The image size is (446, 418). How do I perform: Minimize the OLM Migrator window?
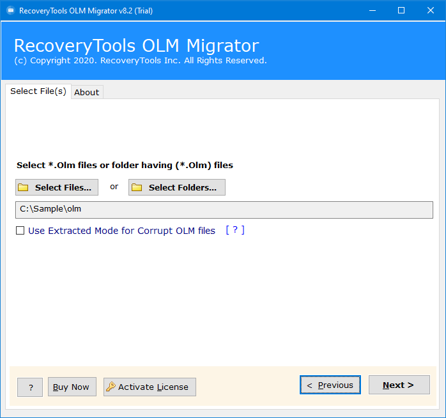[373, 10]
